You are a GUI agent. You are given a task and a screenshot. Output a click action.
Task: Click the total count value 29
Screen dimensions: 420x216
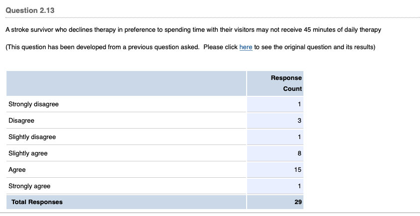tap(298, 202)
